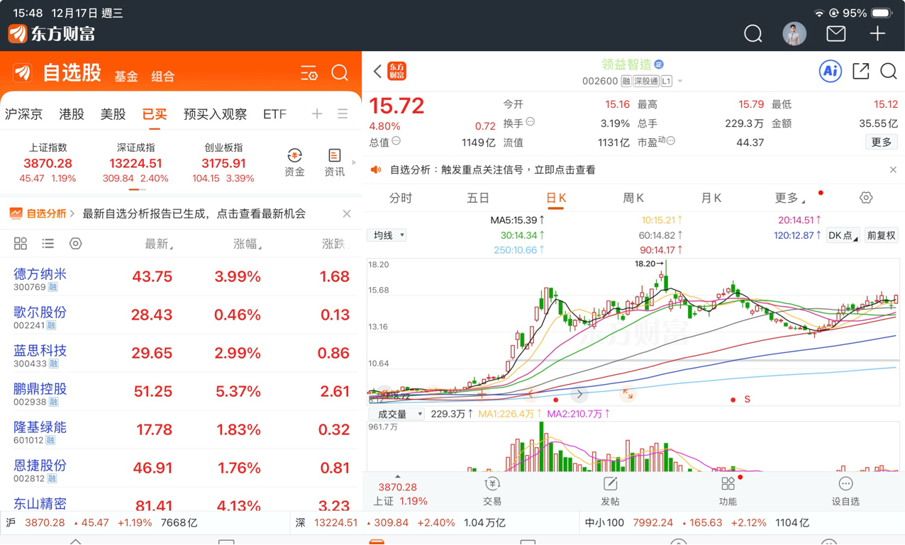This screenshot has height=545, width=905.
Task: Select the 沪深京 tab
Action: [x=23, y=114]
